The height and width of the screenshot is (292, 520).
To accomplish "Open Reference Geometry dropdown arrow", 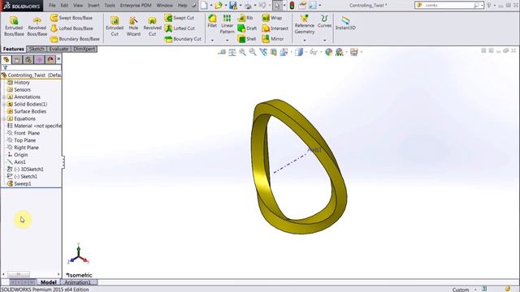I will click(x=305, y=41).
